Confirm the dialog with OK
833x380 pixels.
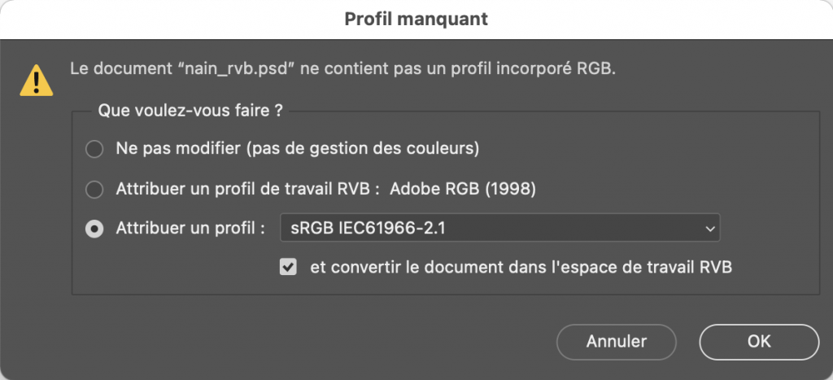758,342
